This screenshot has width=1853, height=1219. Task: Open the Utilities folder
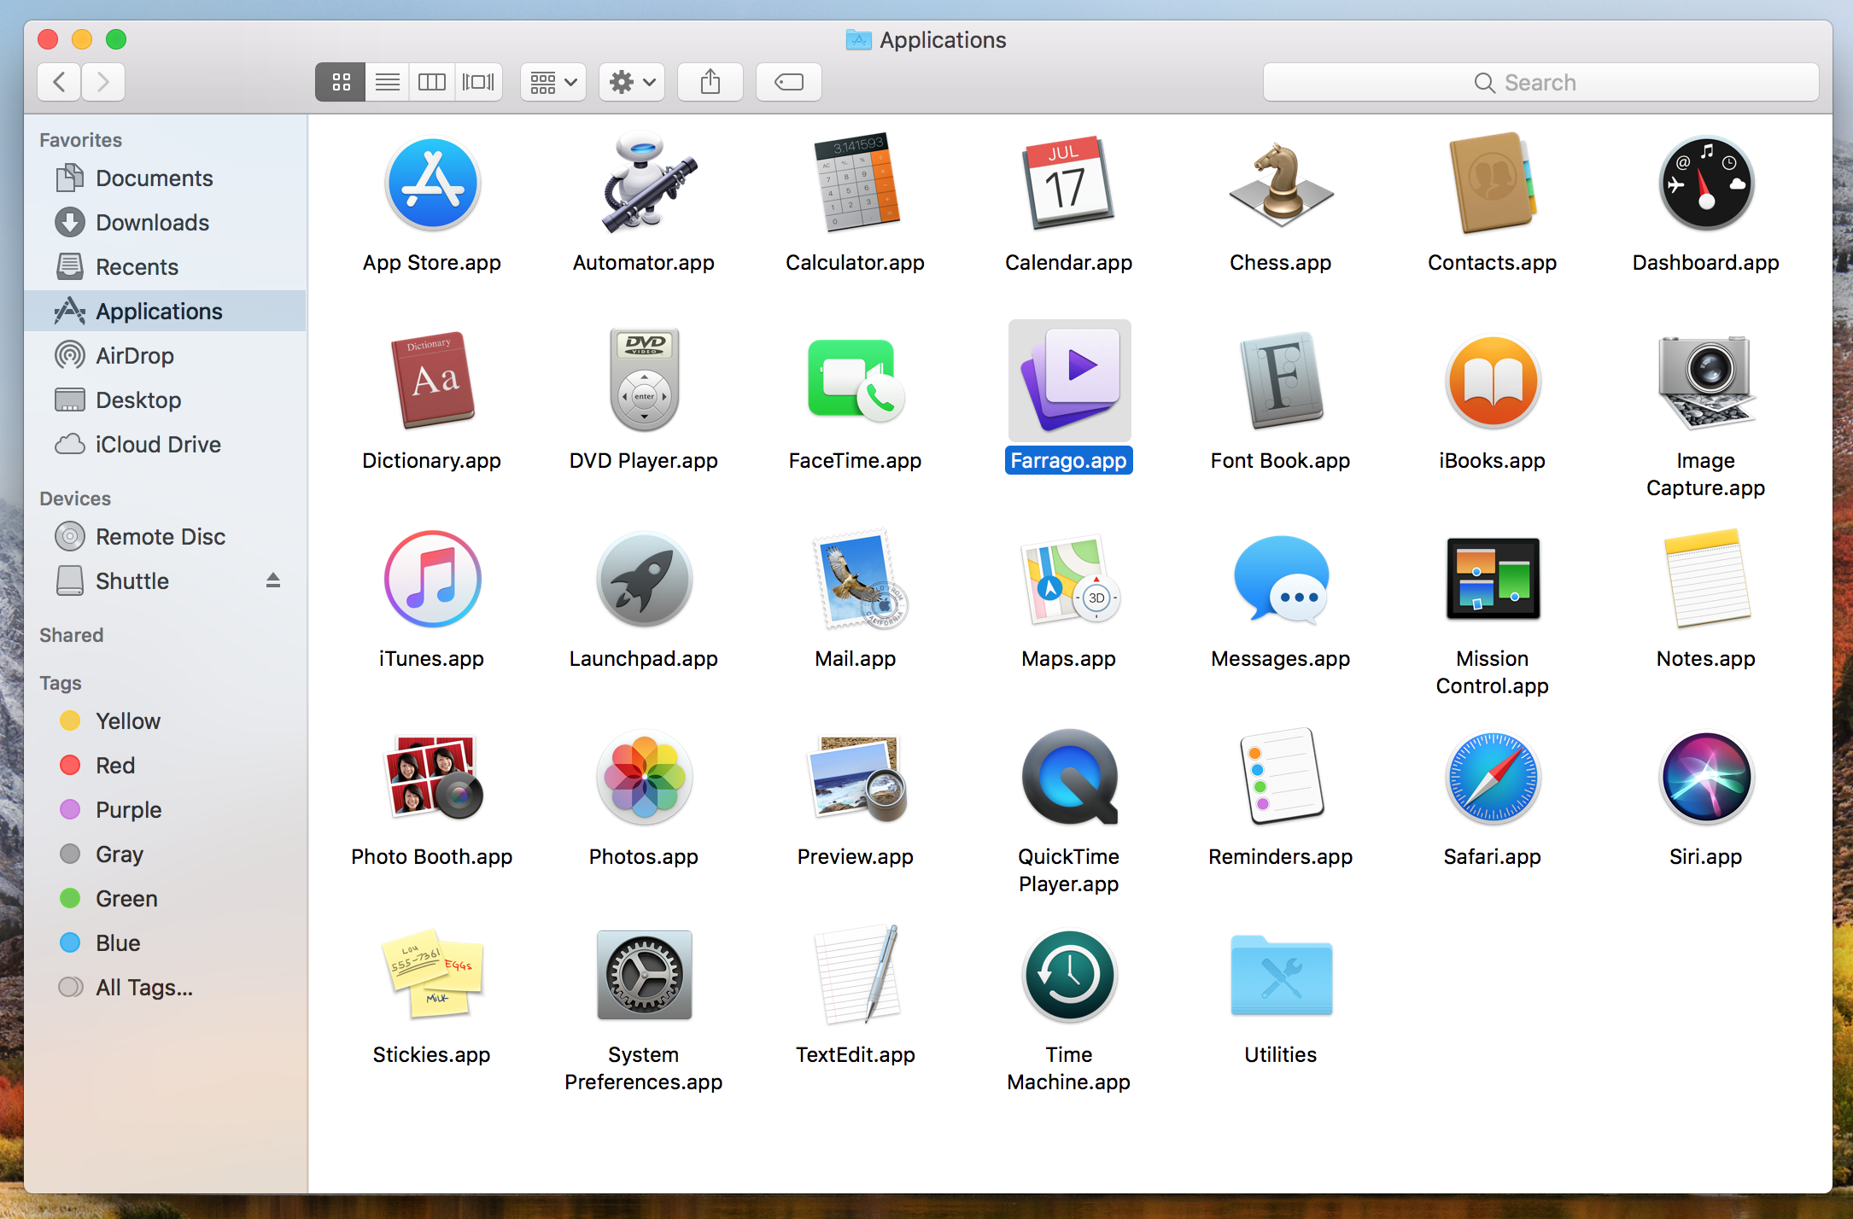click(1281, 975)
